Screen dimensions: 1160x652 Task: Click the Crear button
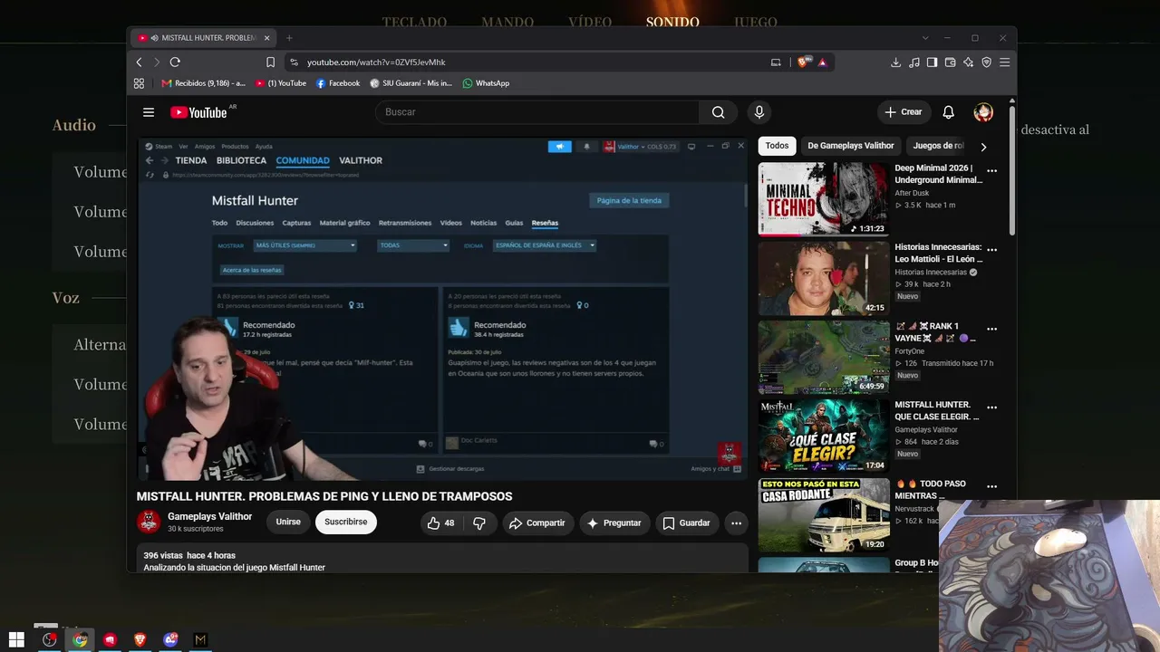pyautogui.click(x=904, y=112)
